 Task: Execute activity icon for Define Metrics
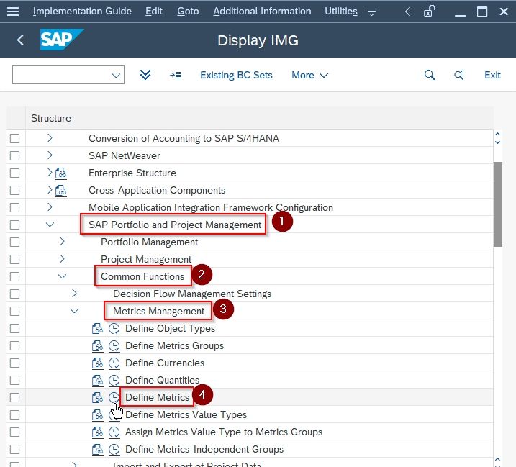[114, 397]
